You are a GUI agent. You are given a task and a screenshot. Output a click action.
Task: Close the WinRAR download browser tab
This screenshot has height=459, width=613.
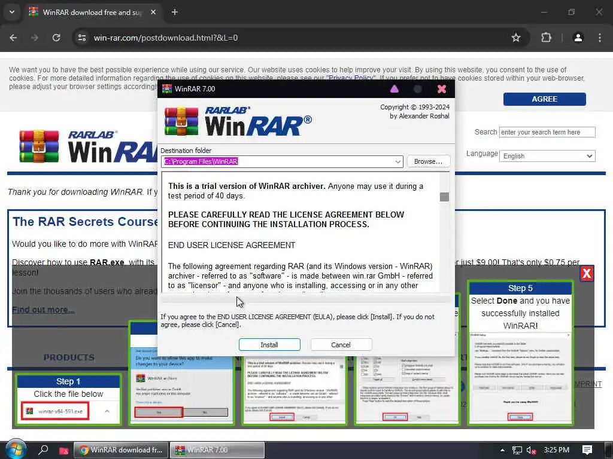coord(153,12)
